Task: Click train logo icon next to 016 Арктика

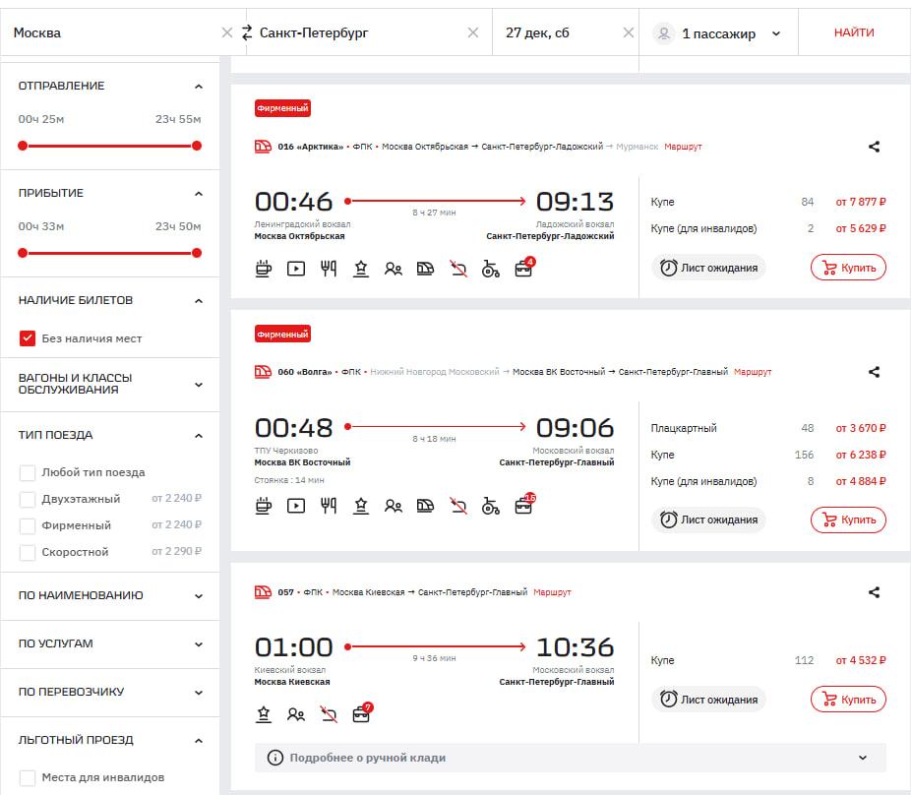Action: pyautogui.click(x=263, y=147)
